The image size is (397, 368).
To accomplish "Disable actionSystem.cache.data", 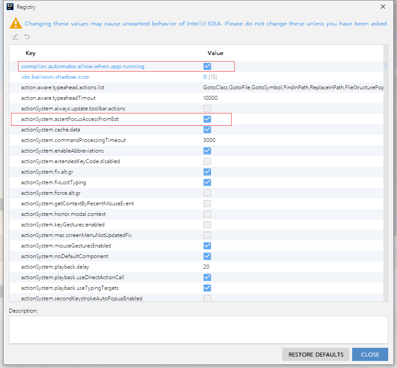I will click(207, 129).
